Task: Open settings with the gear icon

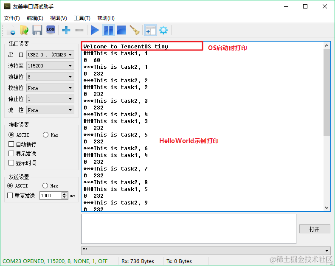Action: [163, 30]
